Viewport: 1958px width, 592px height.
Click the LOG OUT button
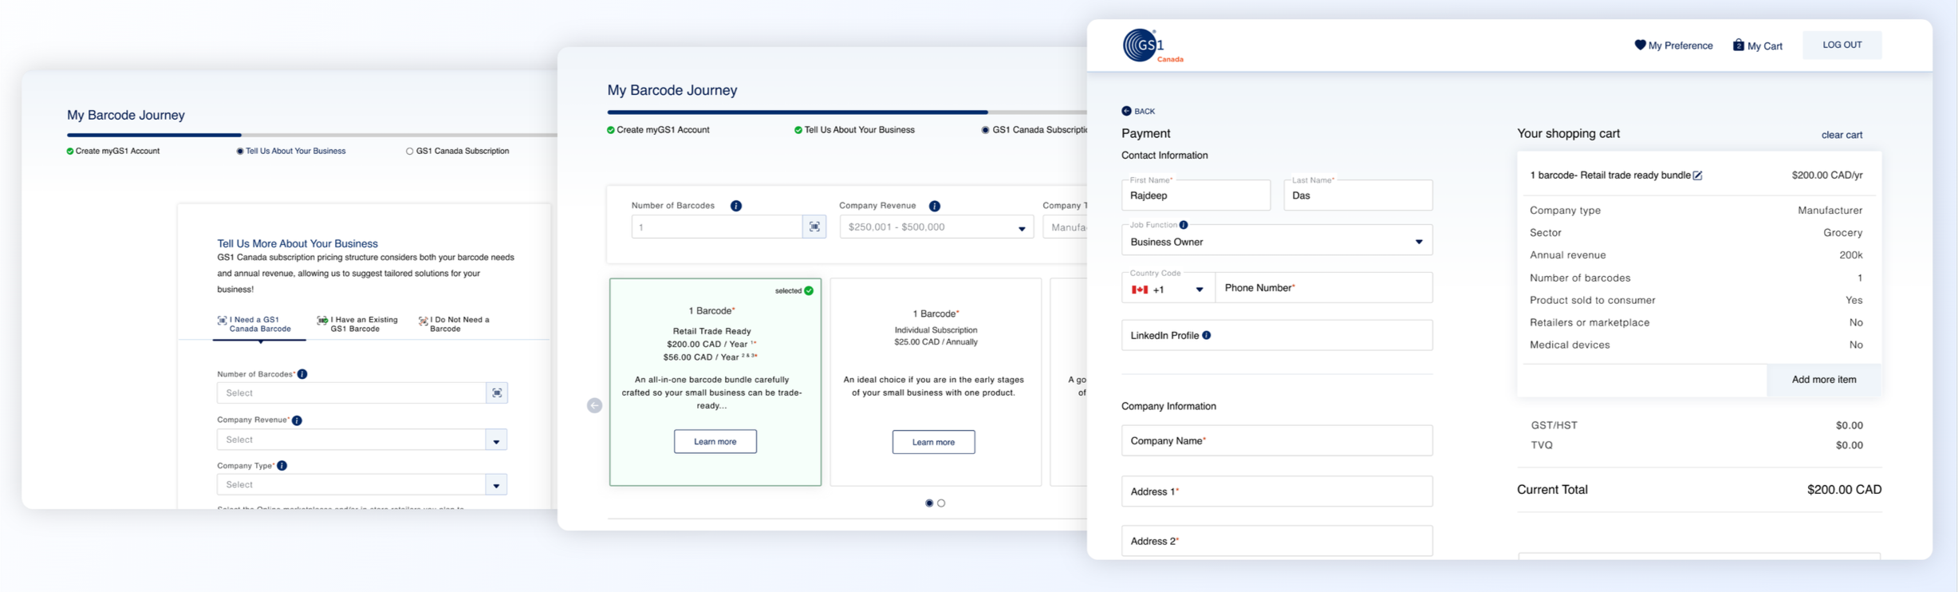pyautogui.click(x=1842, y=45)
